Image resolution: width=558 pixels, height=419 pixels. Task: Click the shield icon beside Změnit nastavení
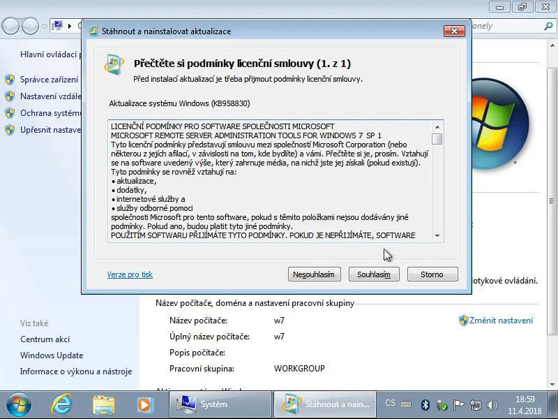pos(463,321)
